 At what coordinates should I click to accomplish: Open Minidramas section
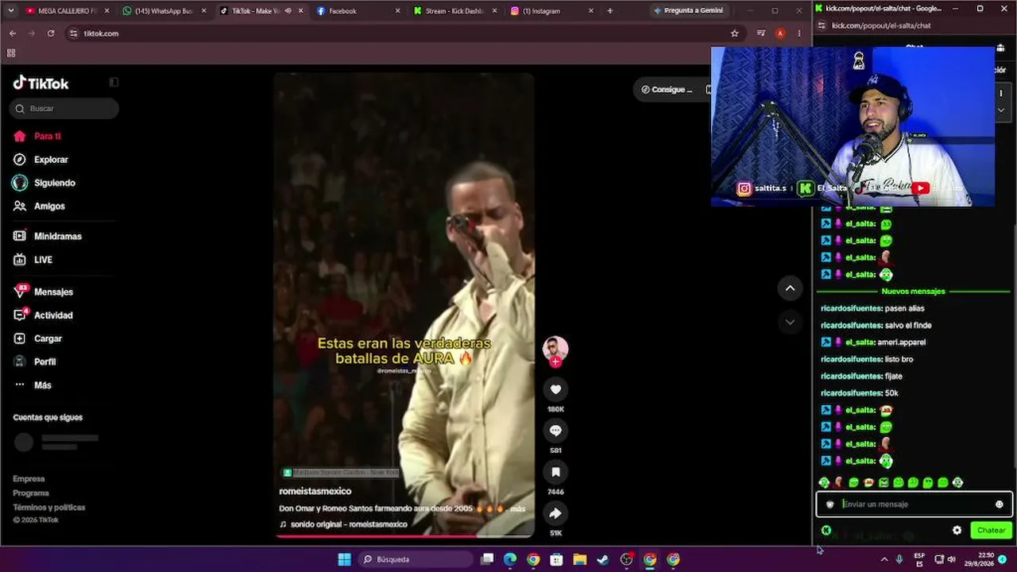tap(57, 236)
